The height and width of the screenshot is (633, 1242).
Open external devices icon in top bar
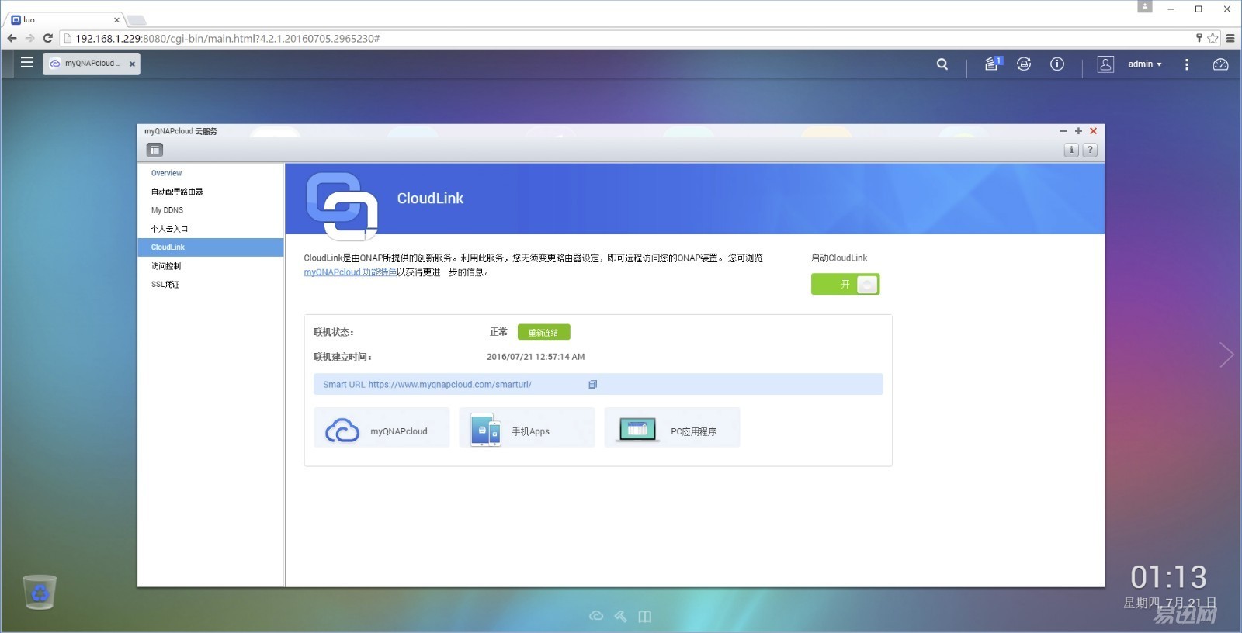1024,64
